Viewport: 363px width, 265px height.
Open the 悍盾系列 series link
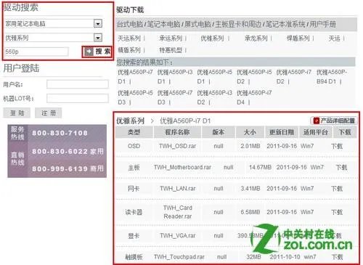pyautogui.click(x=298, y=38)
